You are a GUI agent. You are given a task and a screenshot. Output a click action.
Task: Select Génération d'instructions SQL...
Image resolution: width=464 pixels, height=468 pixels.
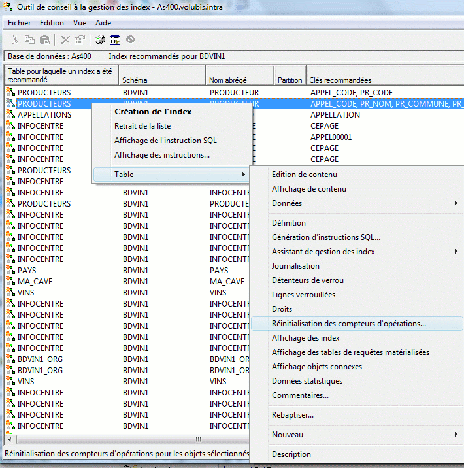(357, 237)
